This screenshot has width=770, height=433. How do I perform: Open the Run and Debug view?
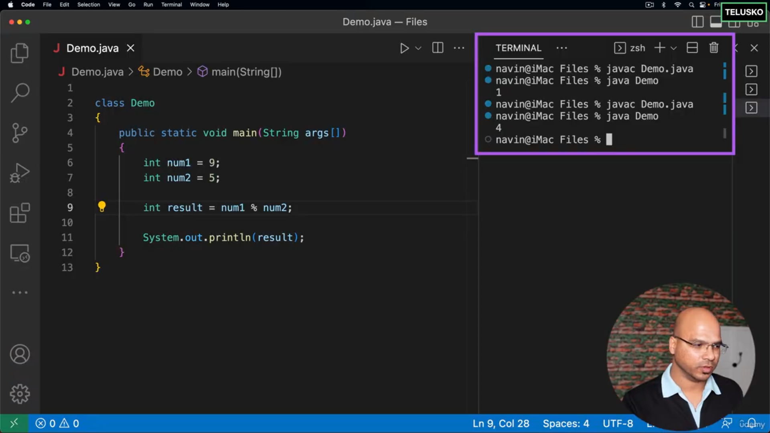(19, 173)
